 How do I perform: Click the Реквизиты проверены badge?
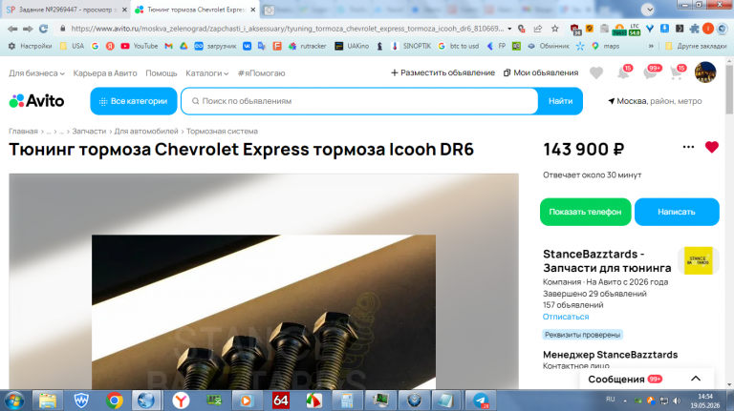pos(583,335)
